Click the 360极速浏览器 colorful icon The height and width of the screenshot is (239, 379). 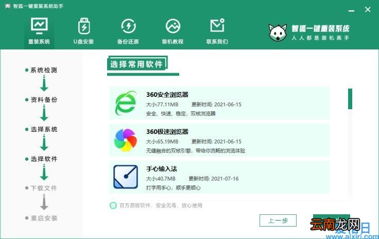[x=126, y=140]
